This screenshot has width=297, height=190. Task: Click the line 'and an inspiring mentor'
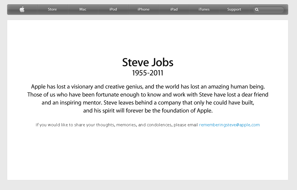(148, 103)
